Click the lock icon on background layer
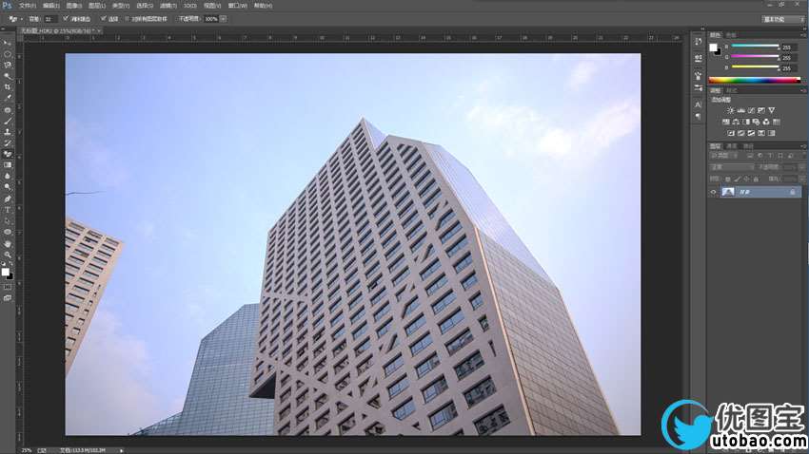 tap(792, 192)
